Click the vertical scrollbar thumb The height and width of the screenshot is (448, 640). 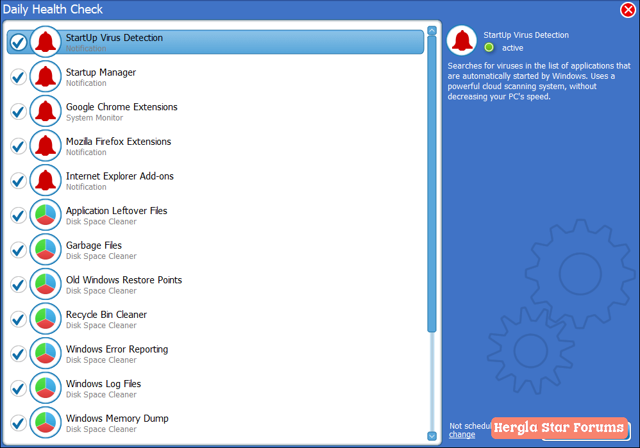pyautogui.click(x=432, y=183)
